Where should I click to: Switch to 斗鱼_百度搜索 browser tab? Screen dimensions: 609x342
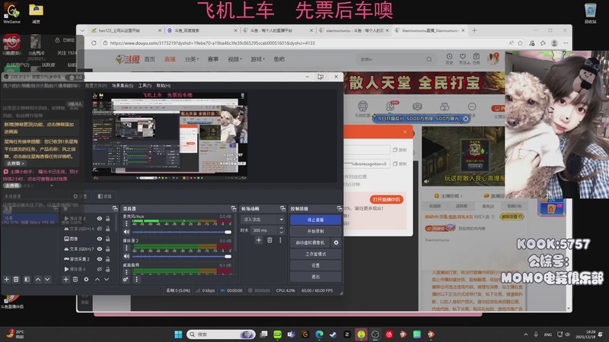tap(202, 30)
